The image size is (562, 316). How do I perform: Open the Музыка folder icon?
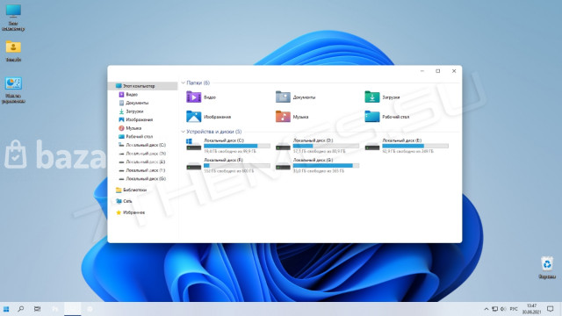[x=283, y=117]
